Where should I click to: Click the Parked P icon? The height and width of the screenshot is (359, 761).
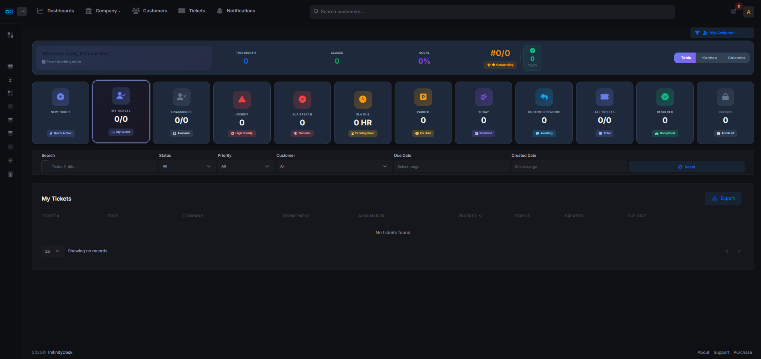(423, 97)
